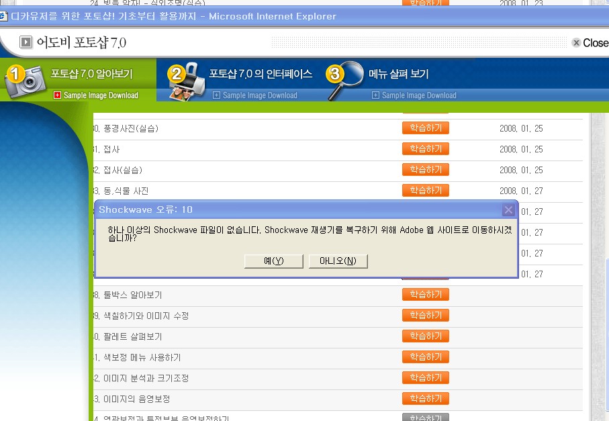
Task: Click 학습하기 for 툴박스 알아보기
Action: 426,294
